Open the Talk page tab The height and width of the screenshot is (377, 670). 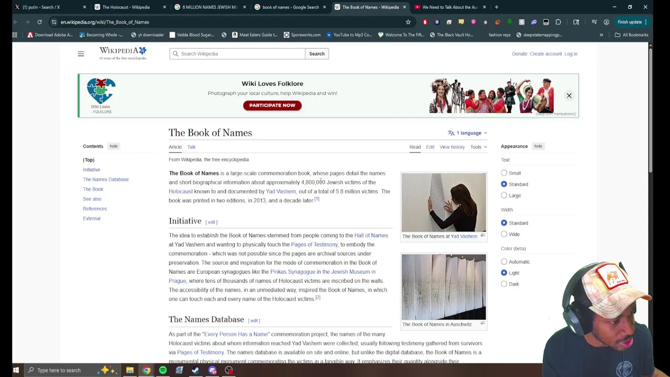point(192,147)
